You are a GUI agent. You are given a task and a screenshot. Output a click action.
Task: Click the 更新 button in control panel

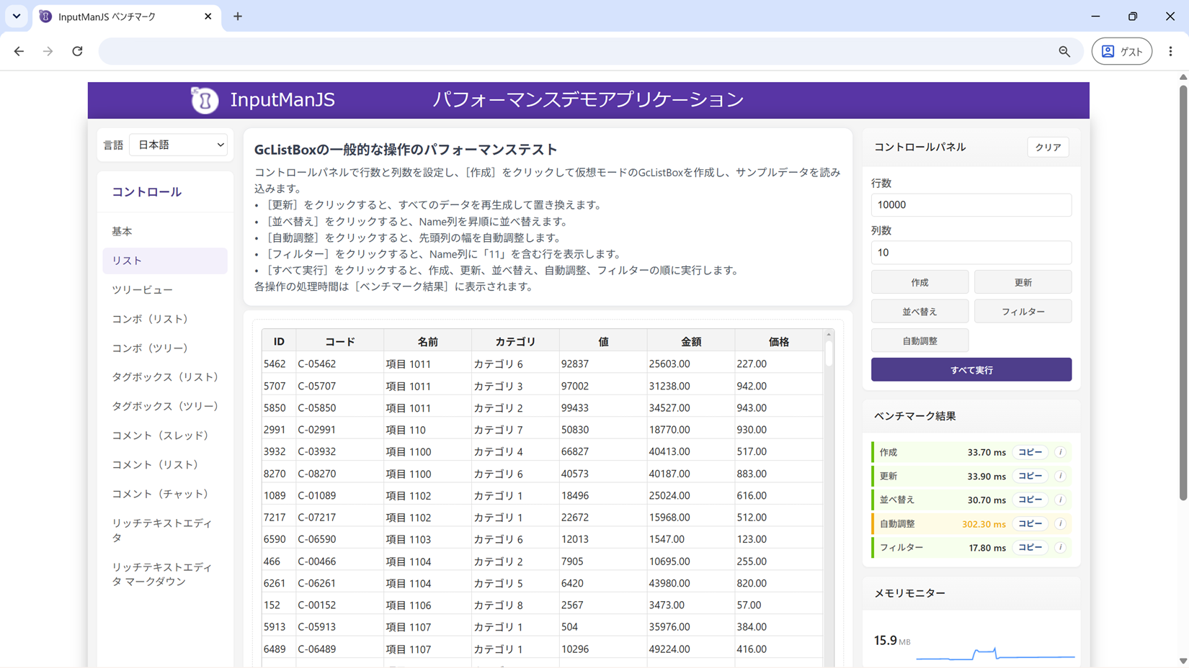click(x=1023, y=282)
